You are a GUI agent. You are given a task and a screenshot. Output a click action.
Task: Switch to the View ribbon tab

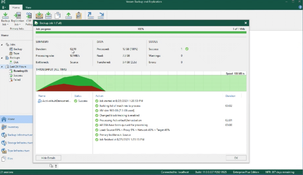click(x=28, y=7)
